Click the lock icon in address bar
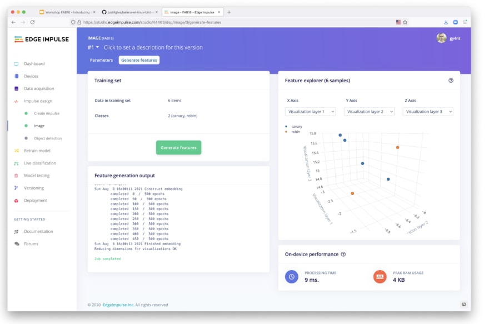This screenshot has width=489, height=324. (79, 22)
